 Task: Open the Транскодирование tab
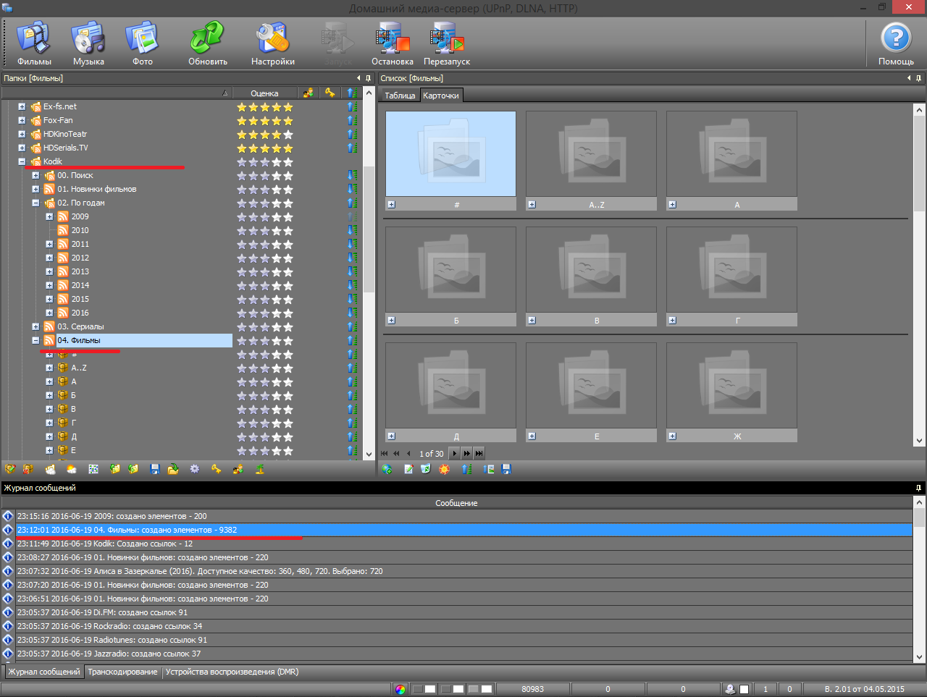(x=122, y=672)
